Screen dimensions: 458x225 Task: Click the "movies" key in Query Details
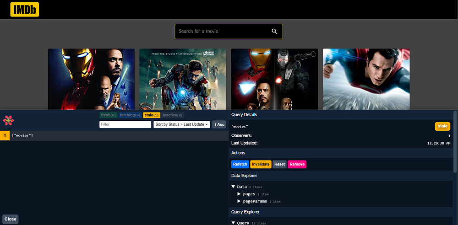pos(240,126)
